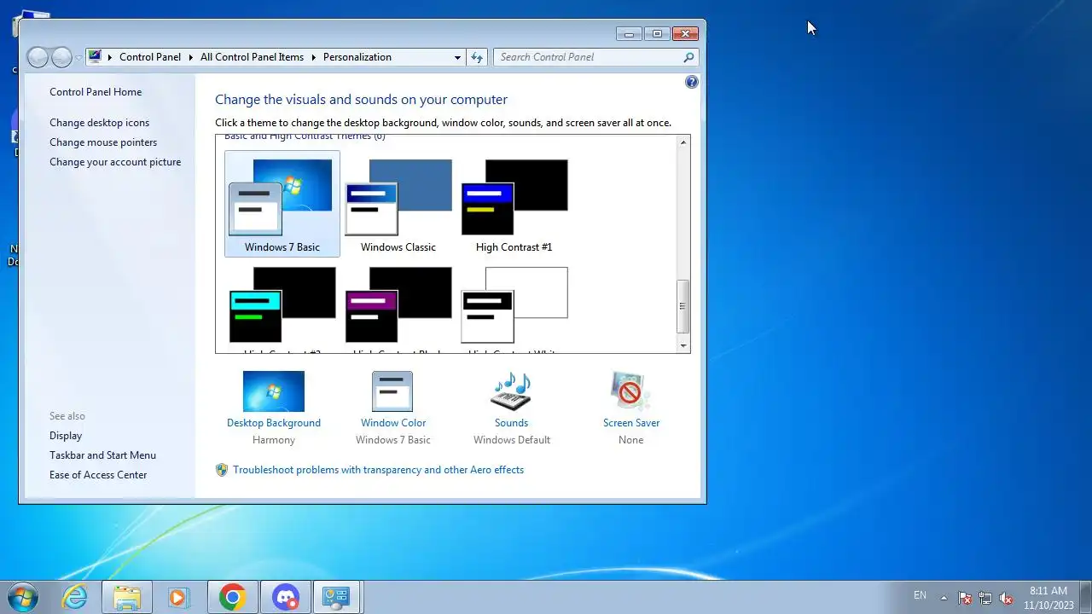Viewport: 1092px width, 614px height.
Task: Open Taskbar and Start Menu link
Action: [x=102, y=455]
